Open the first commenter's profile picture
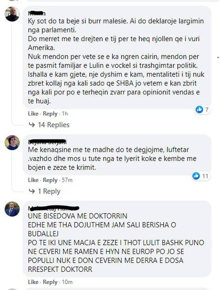This screenshot has height=290, width=220. 12,14
